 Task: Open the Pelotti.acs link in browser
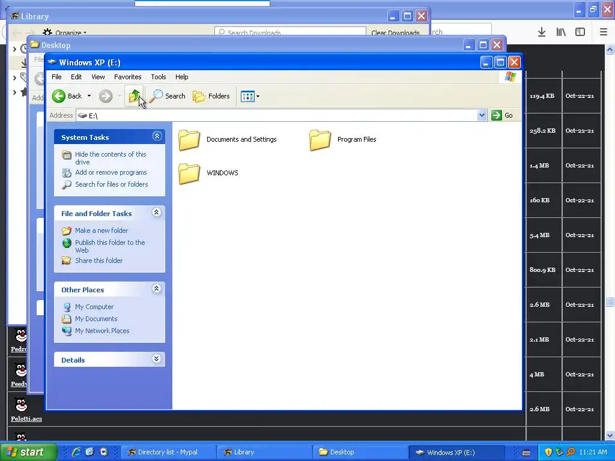coord(26,418)
